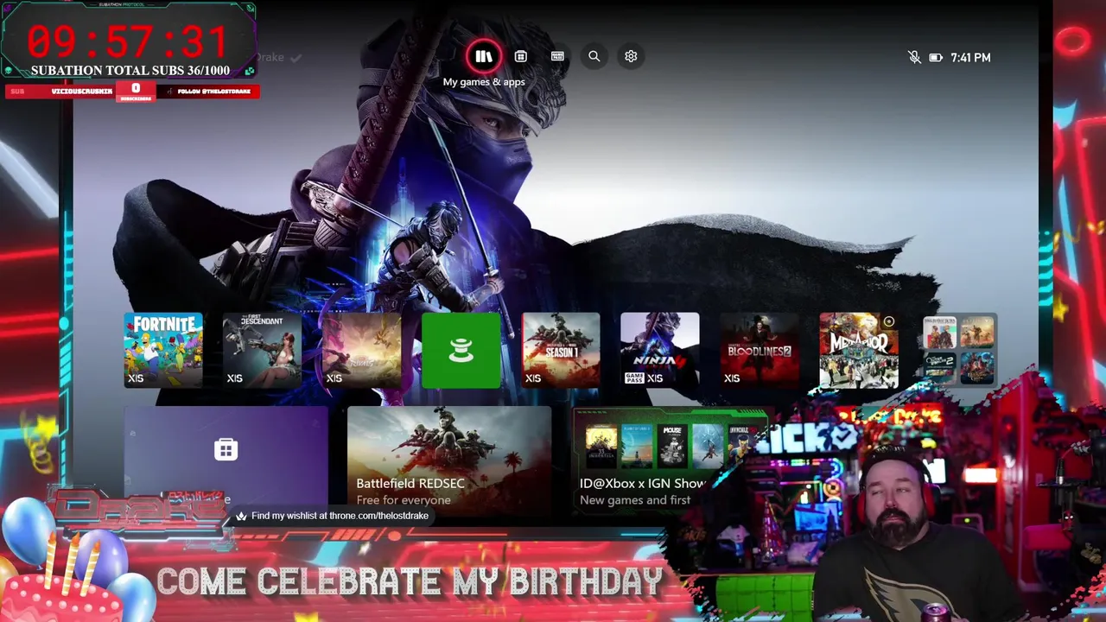Launch the Ninja Gaiden 4 tile
Viewport: 1106px width, 622px height.
(x=660, y=350)
